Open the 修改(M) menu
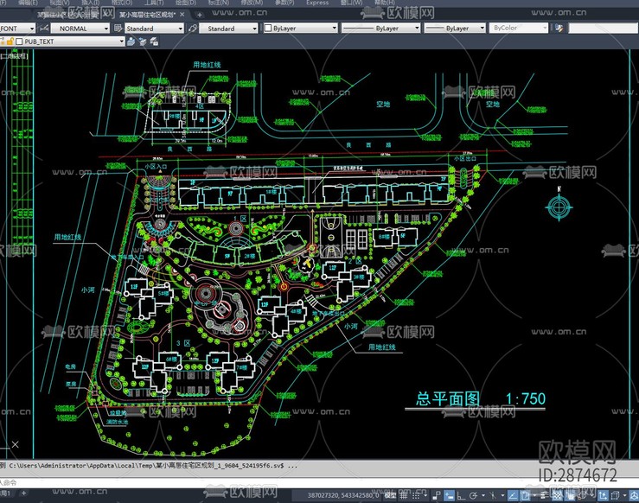The image size is (639, 503). (252, 3)
